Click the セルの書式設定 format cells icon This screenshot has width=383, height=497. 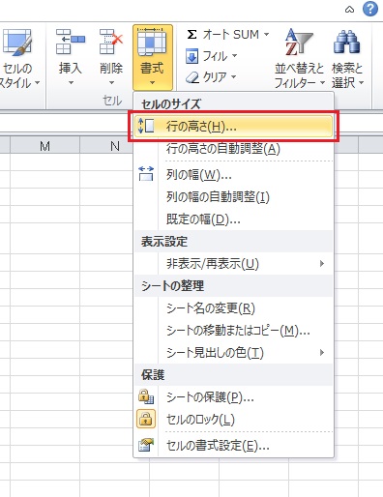pos(146,445)
